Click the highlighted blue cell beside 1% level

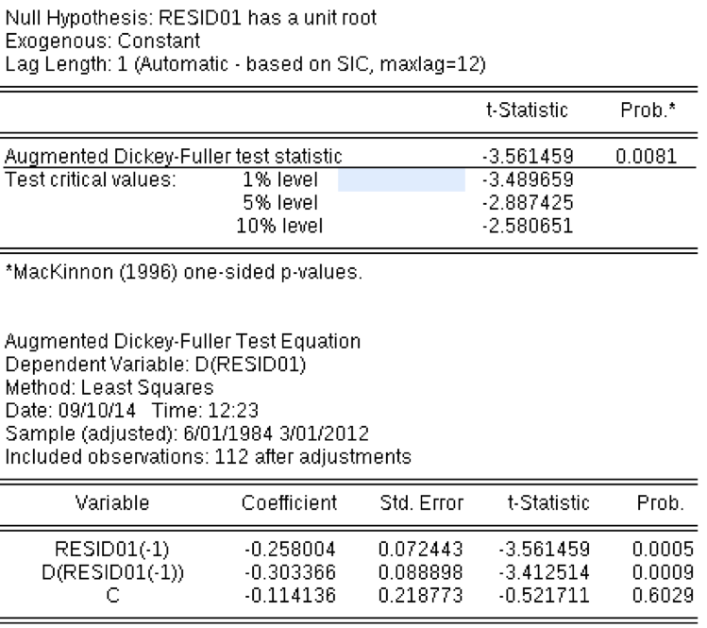tap(401, 179)
